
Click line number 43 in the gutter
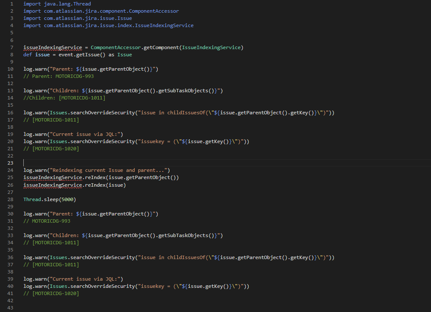10,308
